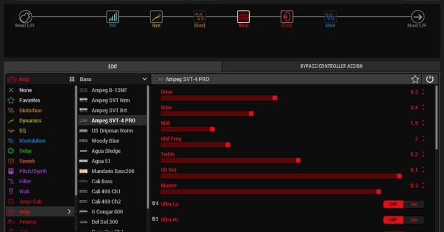This screenshot has height=232, width=444.
Task: Set Ultra Lo to On
Action: (x=413, y=204)
